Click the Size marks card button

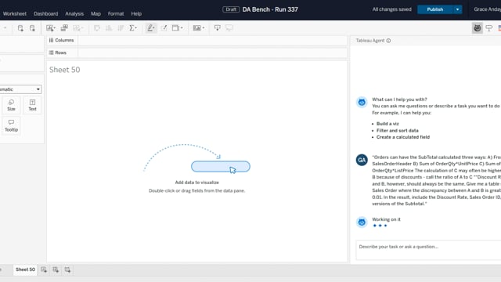pyautogui.click(x=11, y=105)
